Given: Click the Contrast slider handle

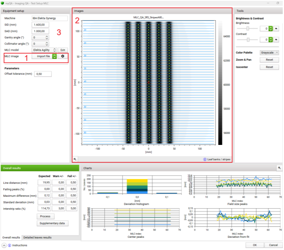Looking at the screenshot, I should (248, 39).
